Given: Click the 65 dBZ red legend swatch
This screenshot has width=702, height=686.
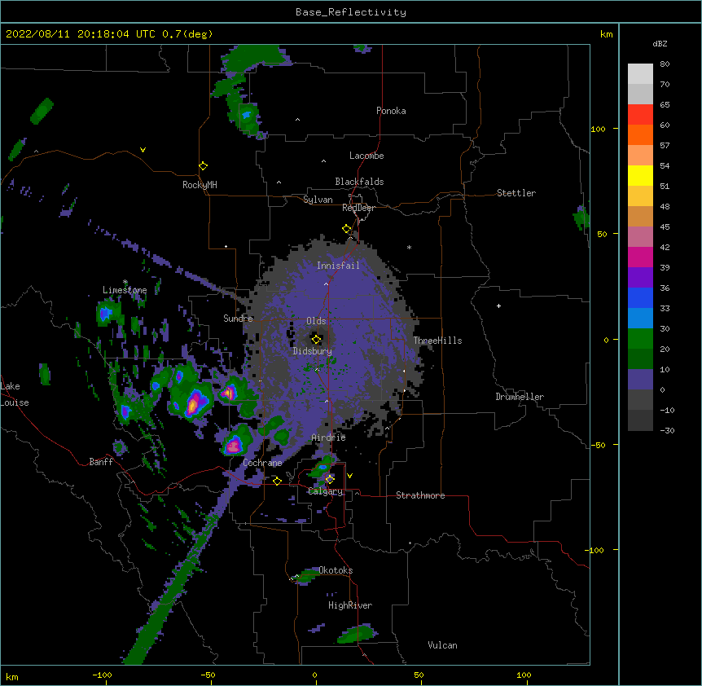Looking at the screenshot, I should tap(640, 115).
